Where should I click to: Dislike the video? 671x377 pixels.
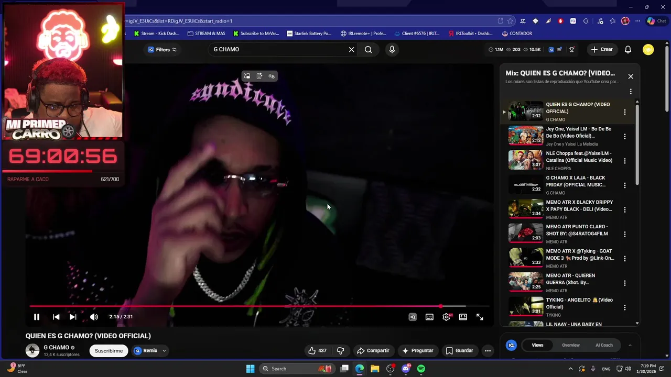[340, 351]
